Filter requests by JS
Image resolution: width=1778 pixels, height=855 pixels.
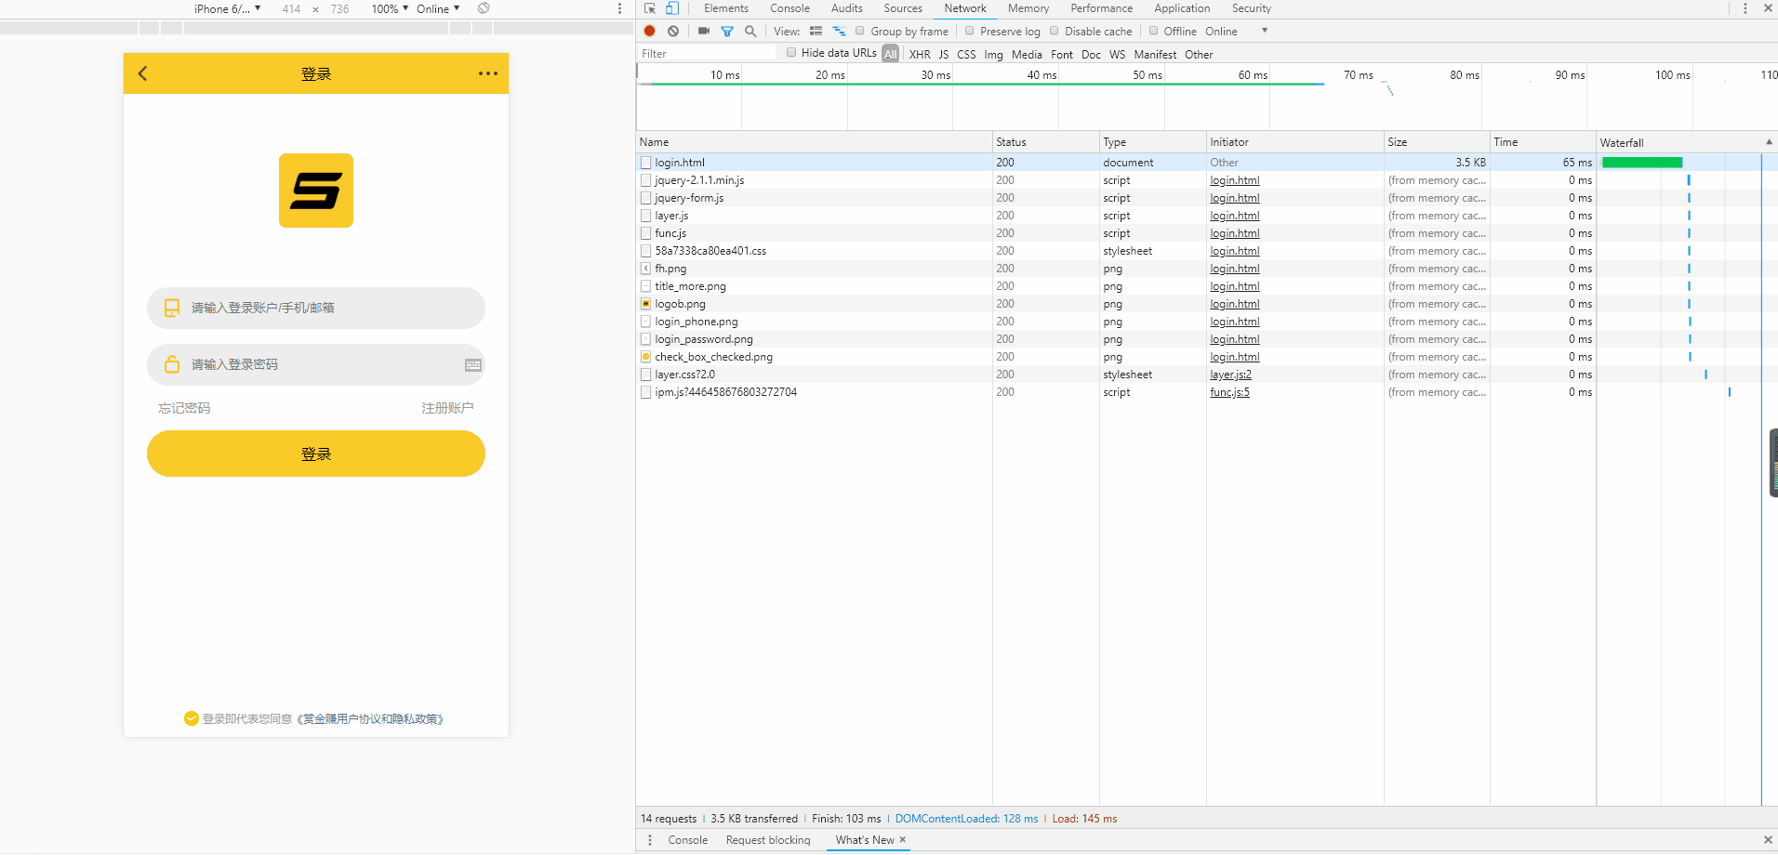click(x=944, y=55)
